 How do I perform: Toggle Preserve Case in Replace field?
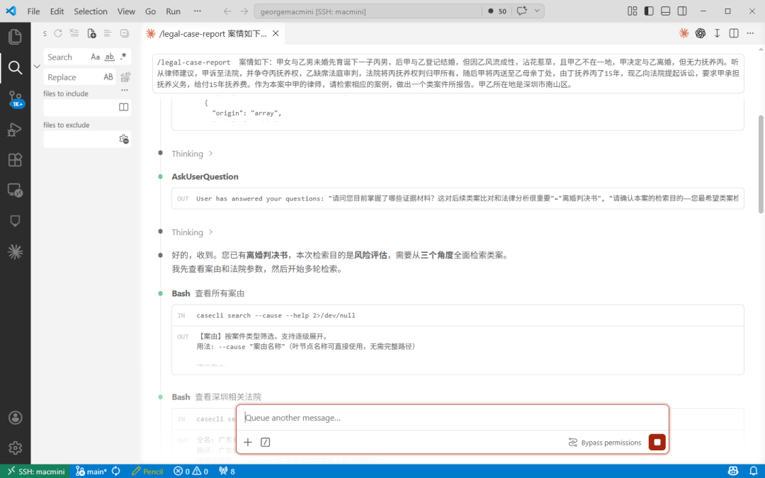(108, 77)
